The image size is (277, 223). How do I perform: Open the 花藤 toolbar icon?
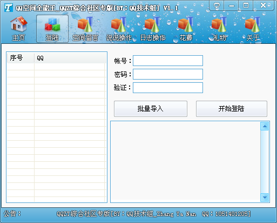(186, 29)
